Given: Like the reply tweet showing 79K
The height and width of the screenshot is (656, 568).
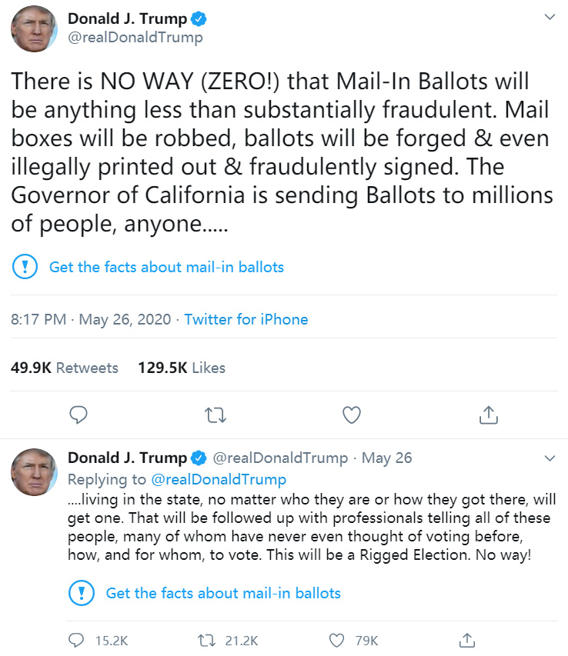Looking at the screenshot, I should coord(336,640).
